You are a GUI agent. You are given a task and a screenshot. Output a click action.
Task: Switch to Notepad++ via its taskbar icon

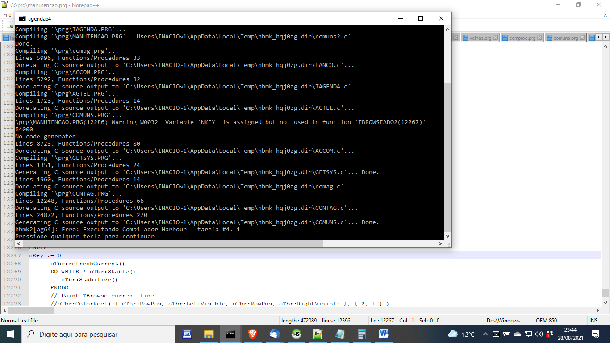coord(318,334)
